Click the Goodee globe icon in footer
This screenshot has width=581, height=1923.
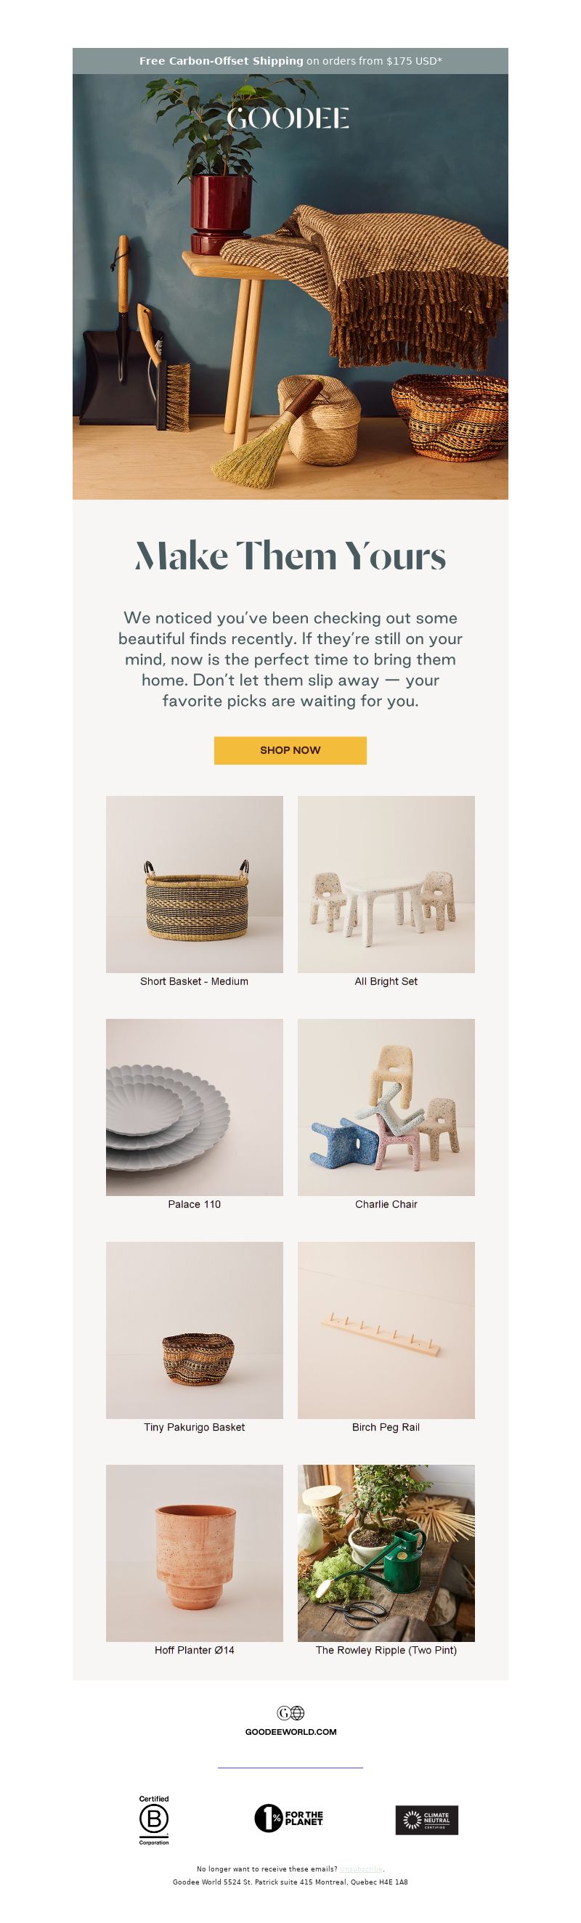click(290, 1712)
